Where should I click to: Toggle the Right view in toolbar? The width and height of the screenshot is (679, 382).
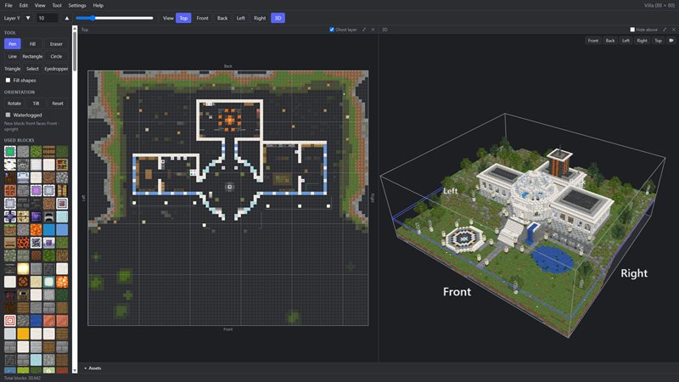(260, 18)
